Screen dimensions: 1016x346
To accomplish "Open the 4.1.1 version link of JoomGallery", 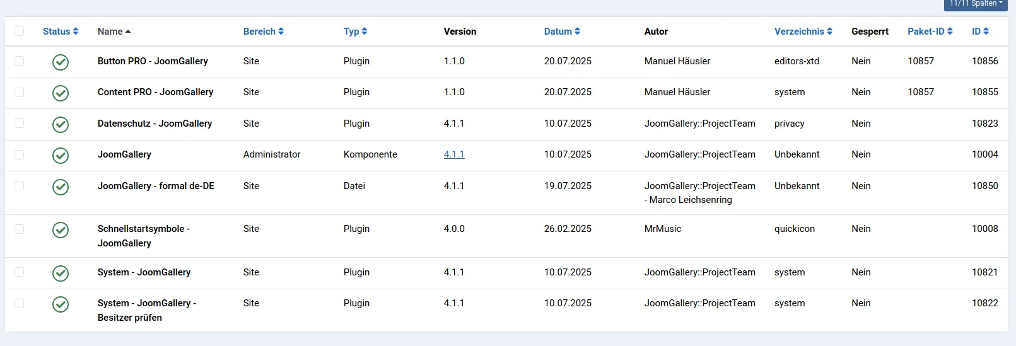I will tap(454, 154).
